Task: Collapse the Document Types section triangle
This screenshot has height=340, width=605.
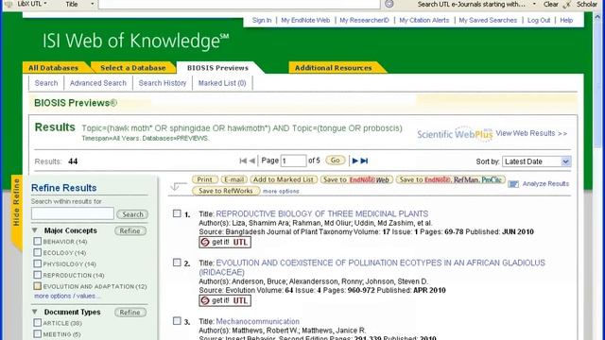Action: (35, 312)
